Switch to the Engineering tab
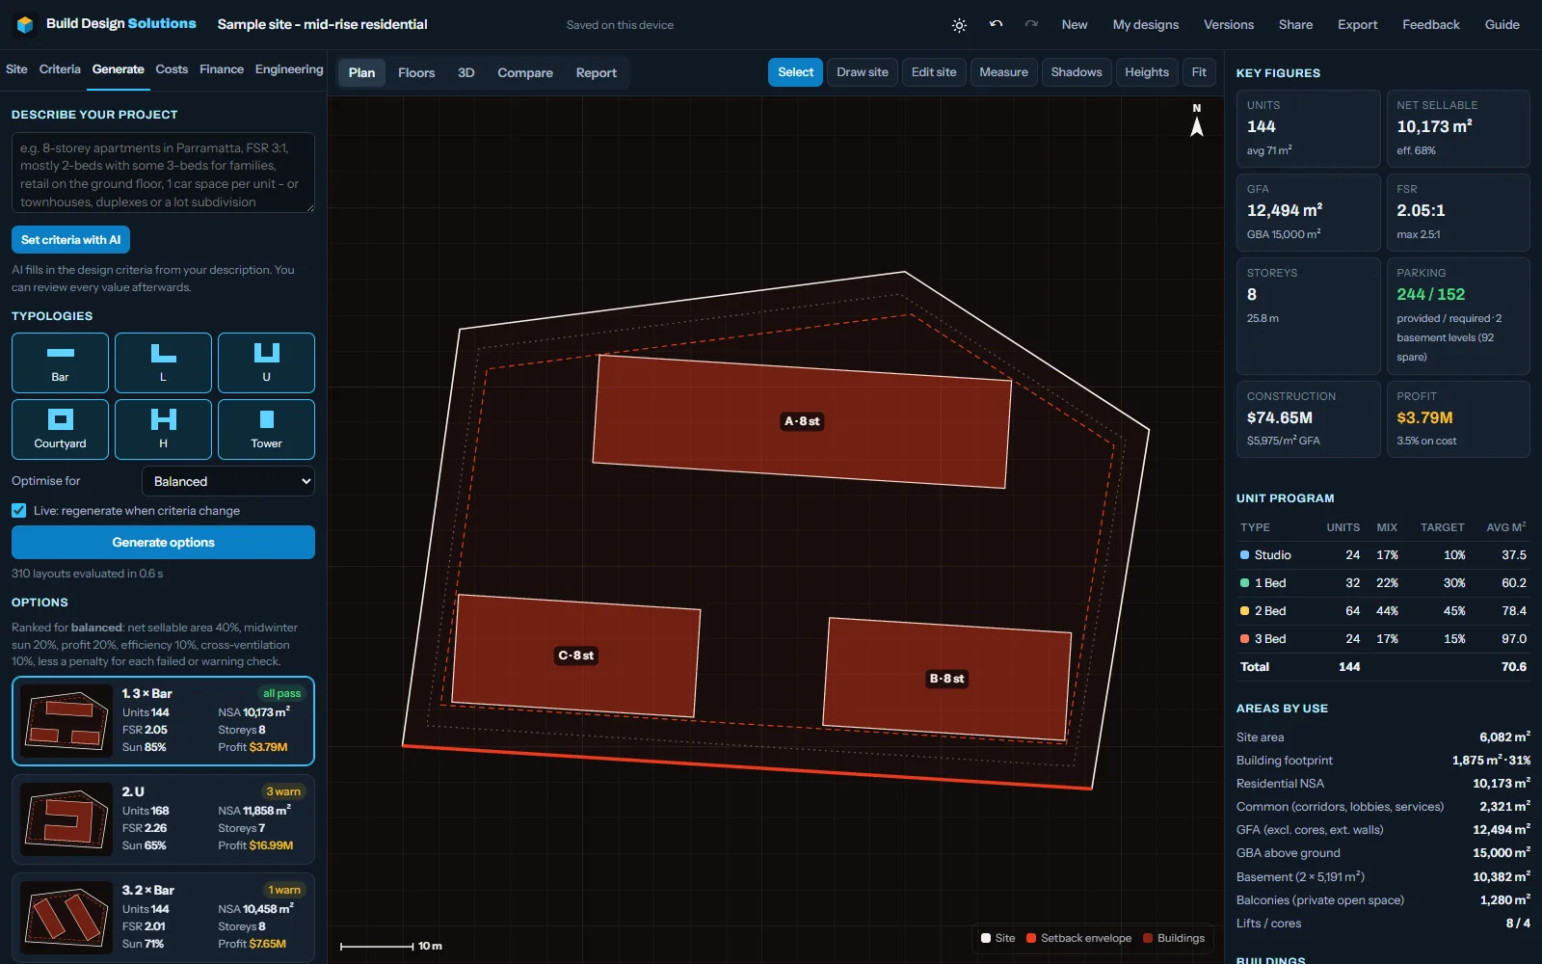Image resolution: width=1542 pixels, height=964 pixels. tap(289, 69)
